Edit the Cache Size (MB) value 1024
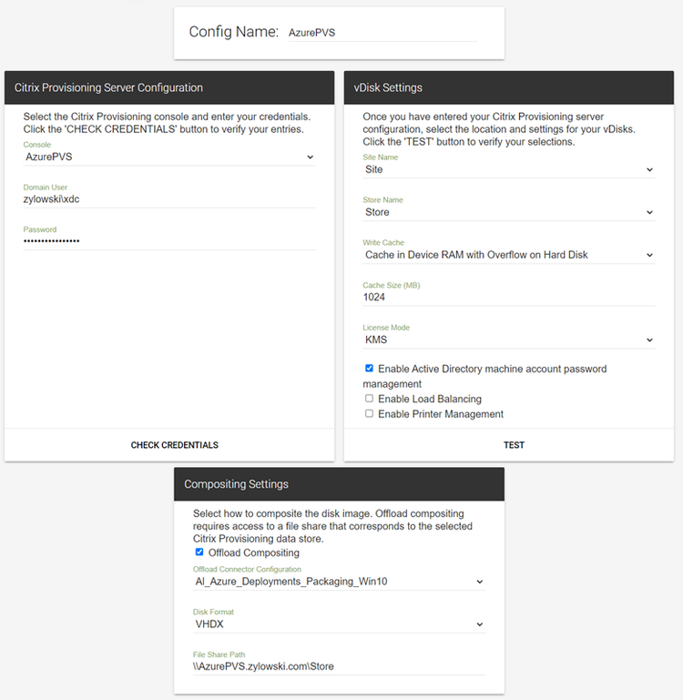This screenshot has width=683, height=700. 509,298
